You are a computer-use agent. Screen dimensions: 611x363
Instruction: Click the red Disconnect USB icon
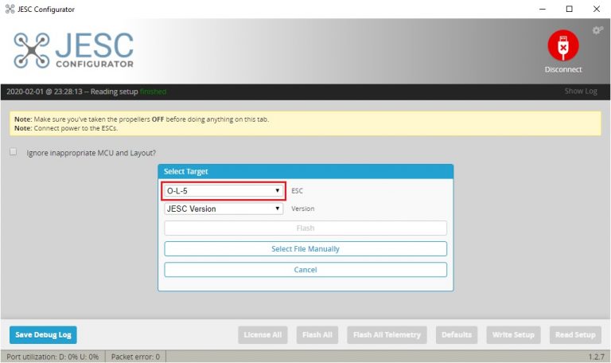[563, 45]
